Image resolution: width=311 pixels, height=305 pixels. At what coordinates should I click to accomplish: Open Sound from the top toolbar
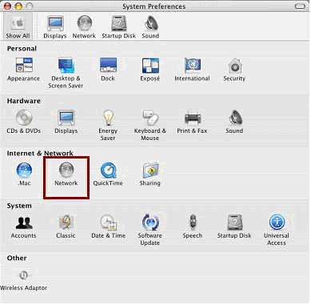(150, 27)
